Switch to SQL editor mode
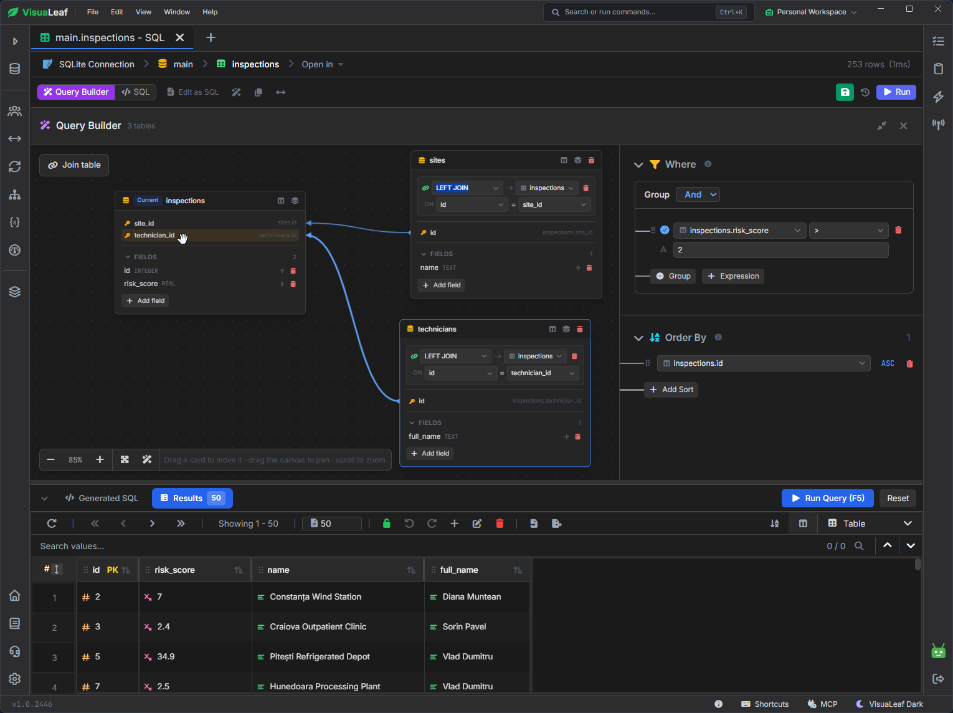The width and height of the screenshot is (953, 713). 136,92
